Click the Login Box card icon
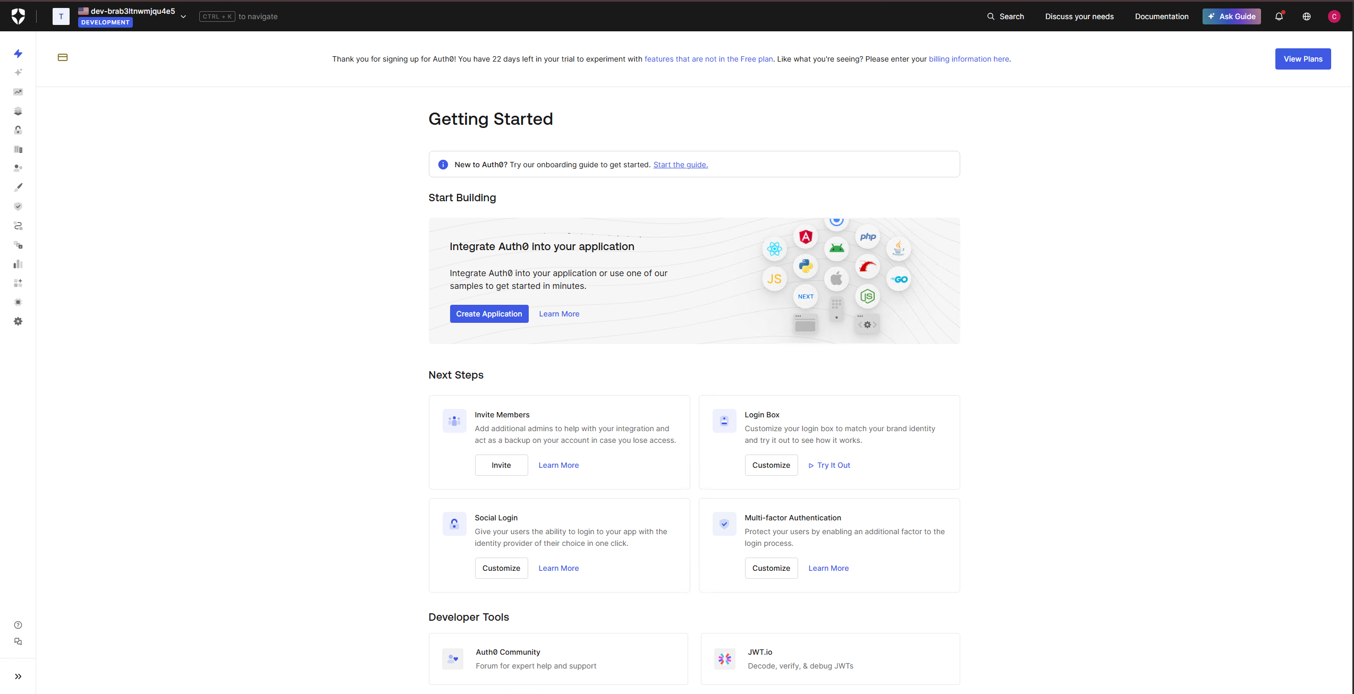The image size is (1354, 694). point(724,421)
